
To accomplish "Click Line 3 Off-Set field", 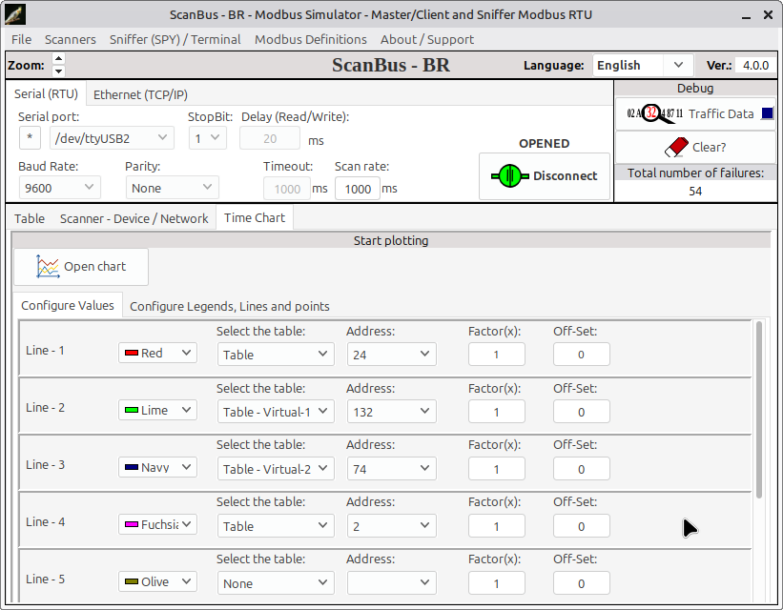I will tap(581, 469).
